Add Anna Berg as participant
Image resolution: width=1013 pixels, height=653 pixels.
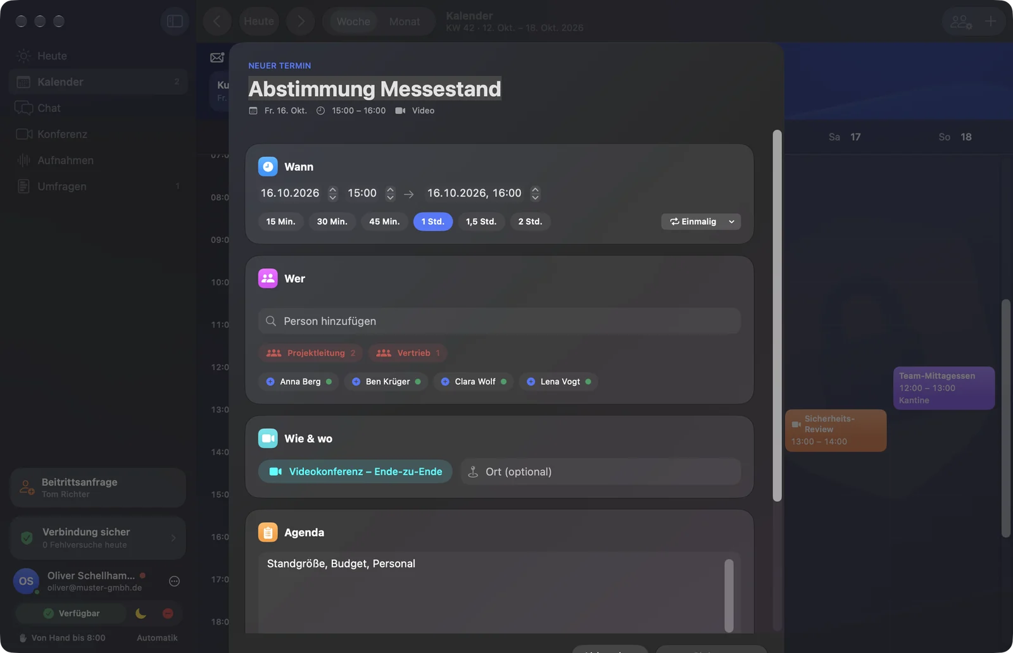click(299, 382)
